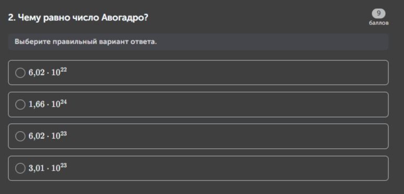This screenshot has height=194, width=404.
Task: Click the gray 9 points badge
Action: [378, 14]
